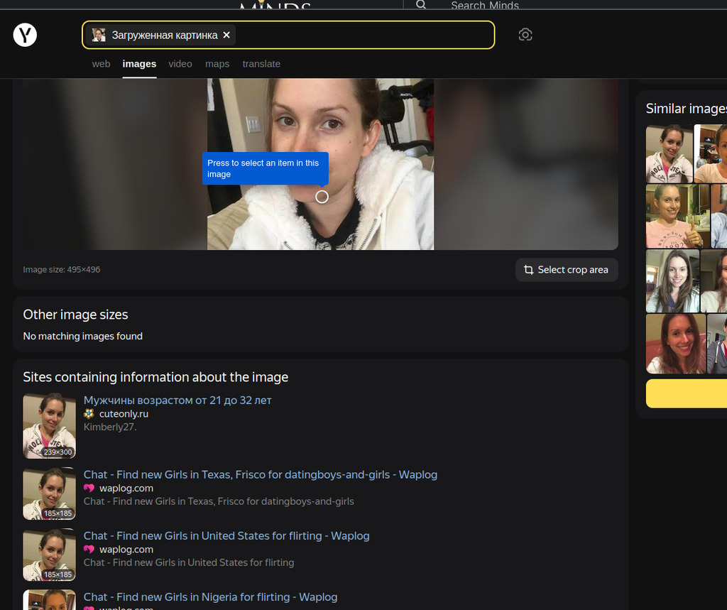Click waplog.com heart favicon under United States result
This screenshot has height=610, width=727.
[89, 549]
